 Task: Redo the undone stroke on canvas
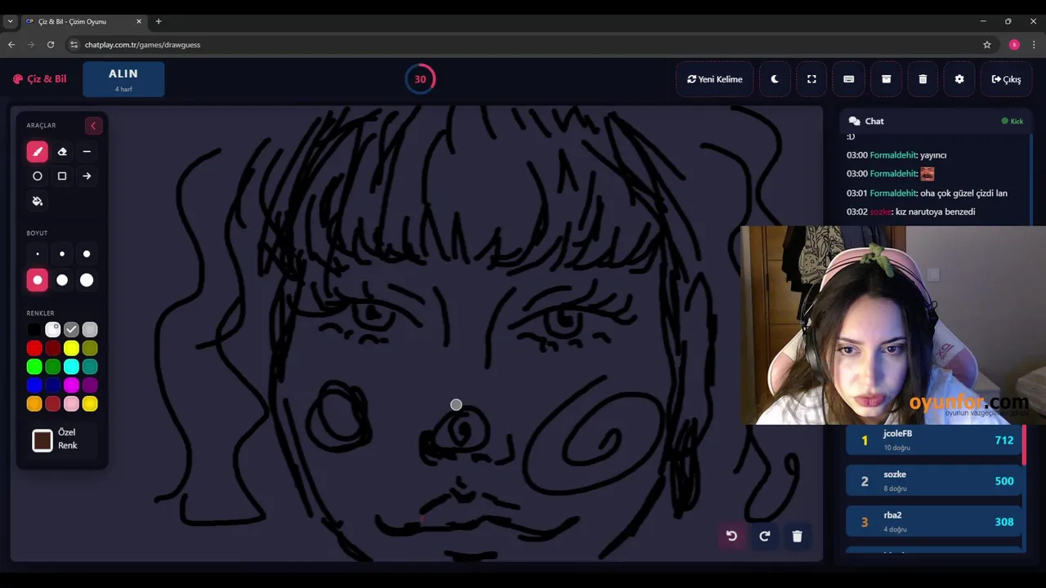tap(764, 536)
